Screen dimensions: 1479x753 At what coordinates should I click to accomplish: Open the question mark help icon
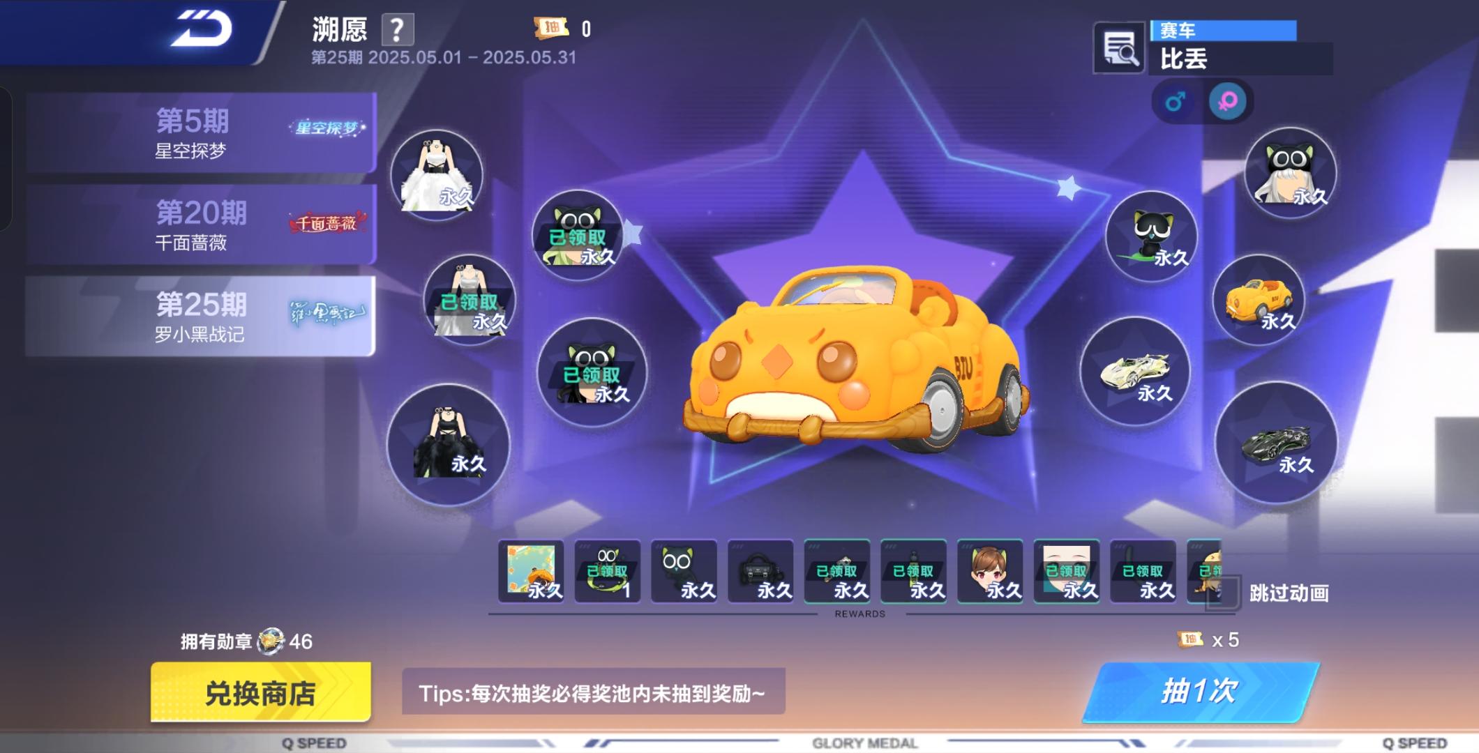(398, 30)
